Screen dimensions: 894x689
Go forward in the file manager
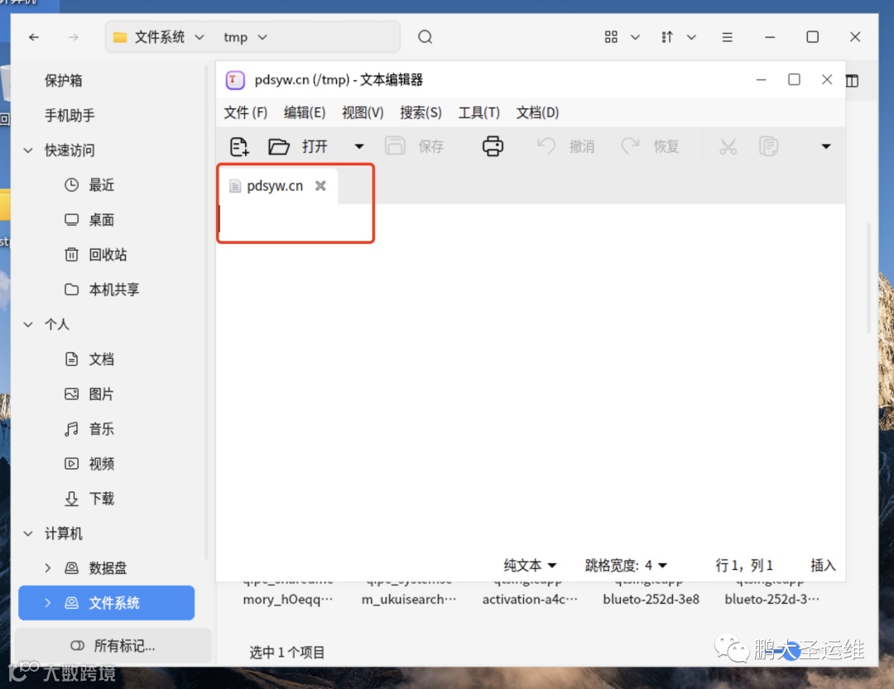74,37
